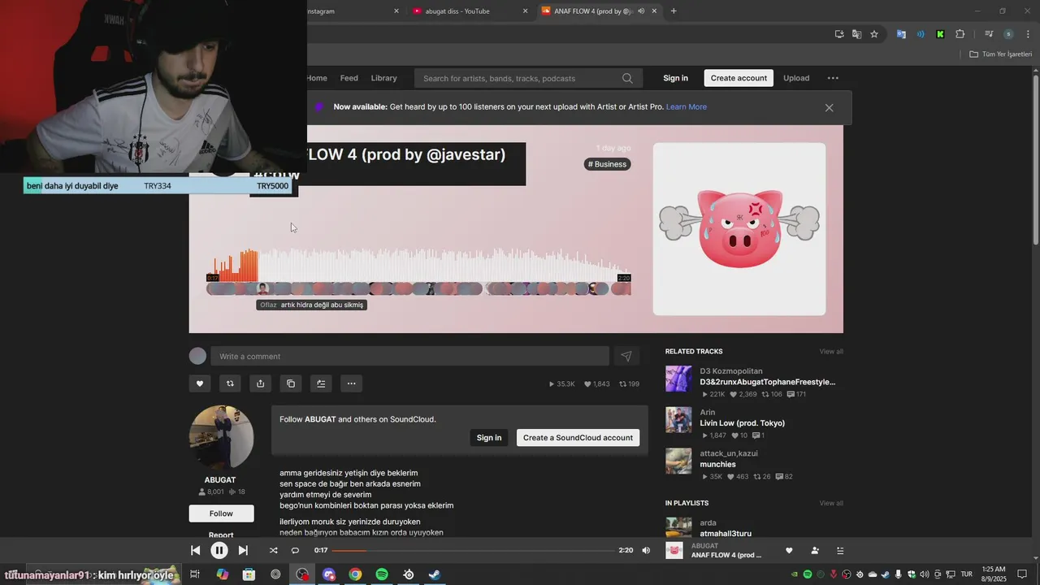This screenshot has width=1040, height=585.
Task: Send the comment with the paper plane icon
Action: pyautogui.click(x=626, y=356)
